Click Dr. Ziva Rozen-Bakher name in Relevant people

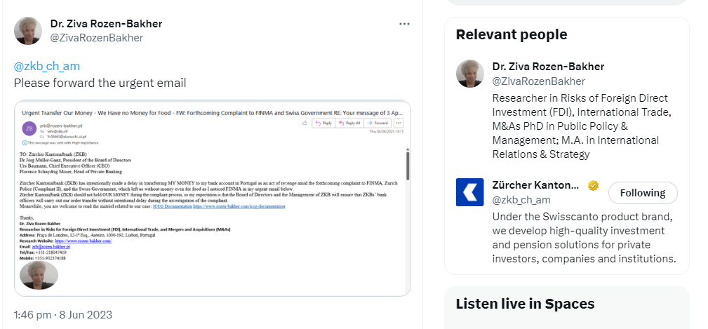548,67
